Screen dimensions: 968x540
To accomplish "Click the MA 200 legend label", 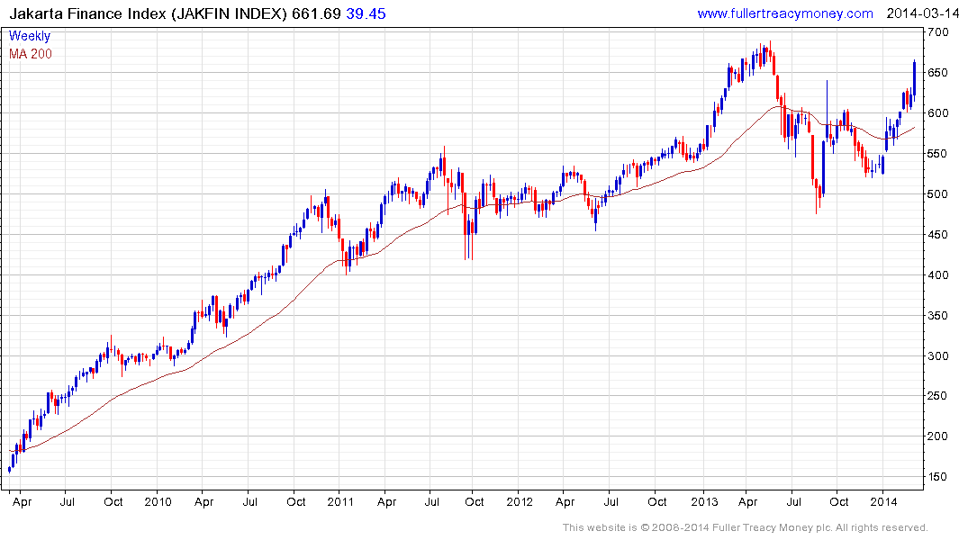I will click(x=31, y=54).
